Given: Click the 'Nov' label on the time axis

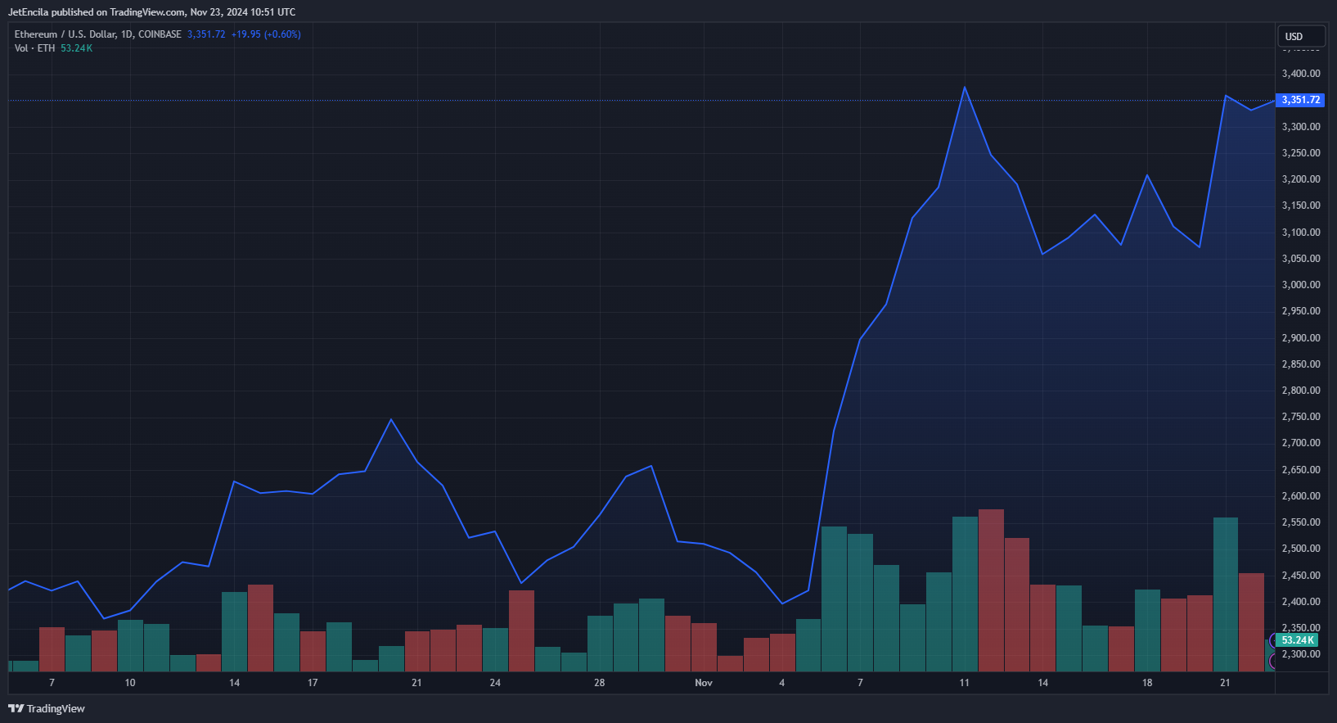Looking at the screenshot, I should [x=704, y=683].
